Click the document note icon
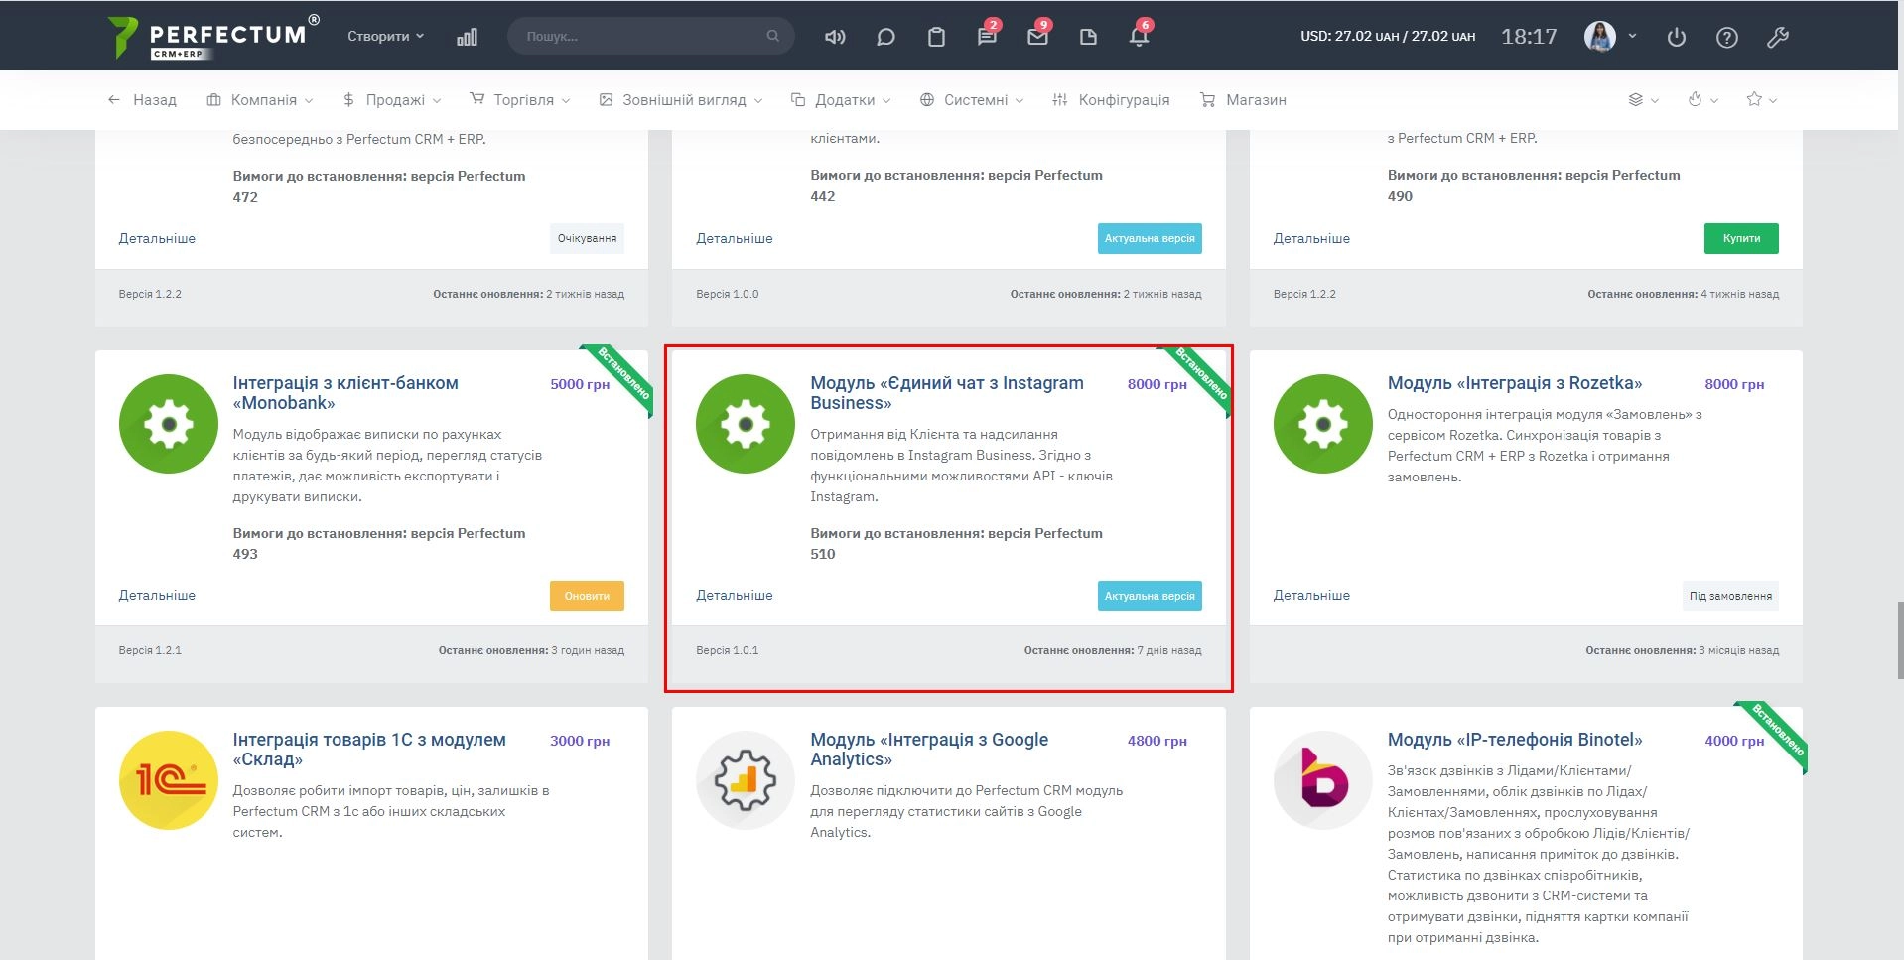Viewport: 1904px width, 960px height. click(x=1088, y=37)
